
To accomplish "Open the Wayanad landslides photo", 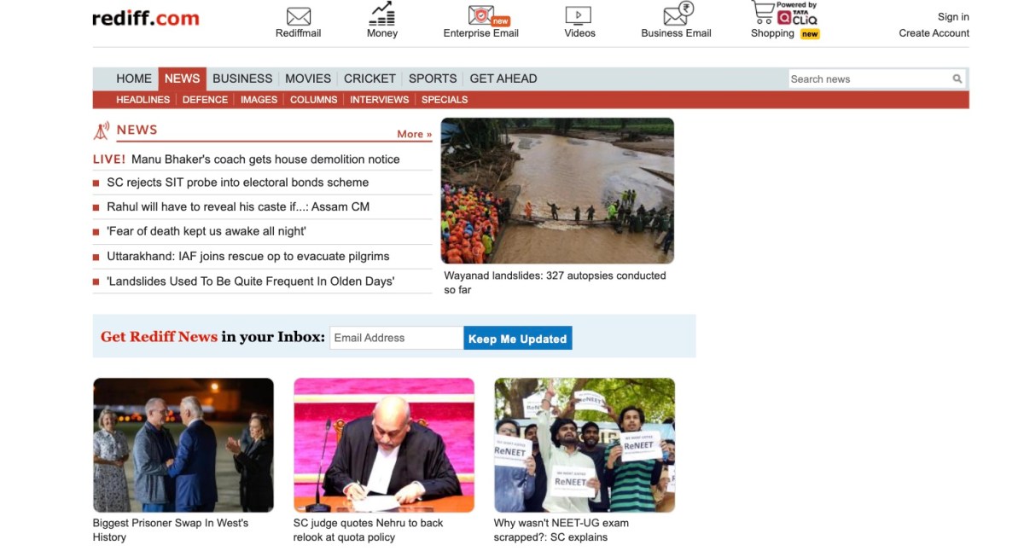I will (557, 190).
